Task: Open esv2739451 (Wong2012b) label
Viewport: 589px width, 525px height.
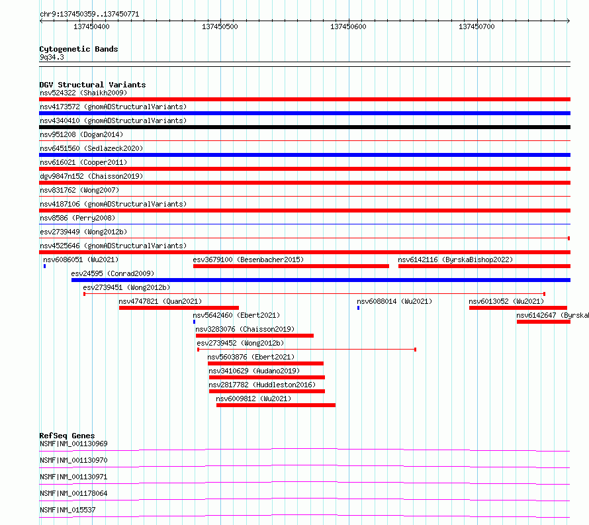Action: coord(126,287)
